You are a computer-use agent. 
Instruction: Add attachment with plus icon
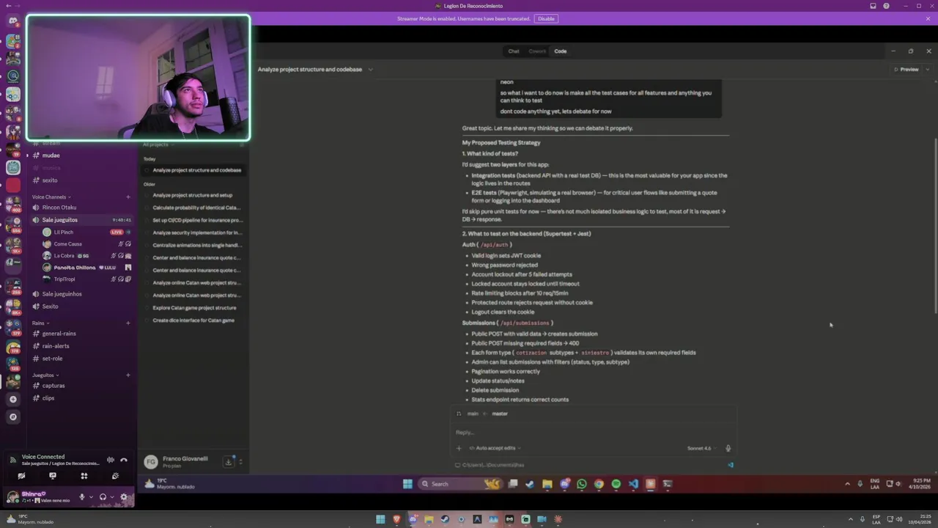pyautogui.click(x=459, y=448)
